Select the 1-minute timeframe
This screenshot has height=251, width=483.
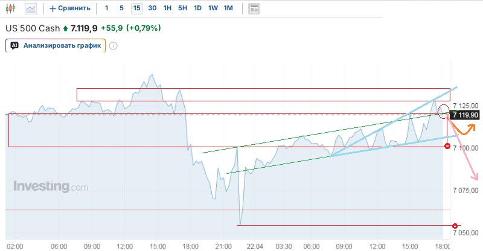click(x=107, y=8)
